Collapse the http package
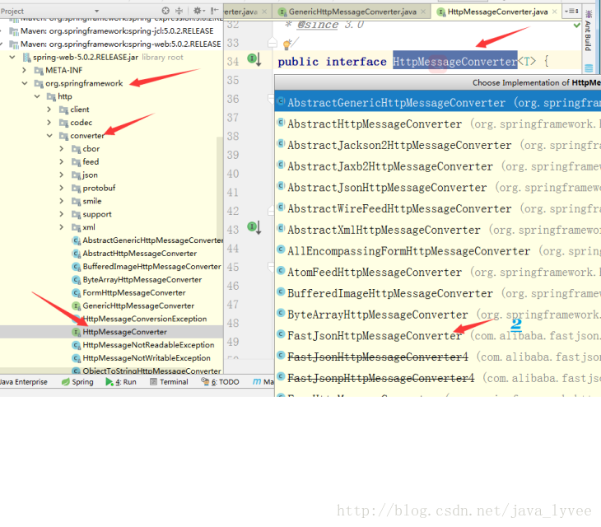601x527 pixels. [37, 96]
